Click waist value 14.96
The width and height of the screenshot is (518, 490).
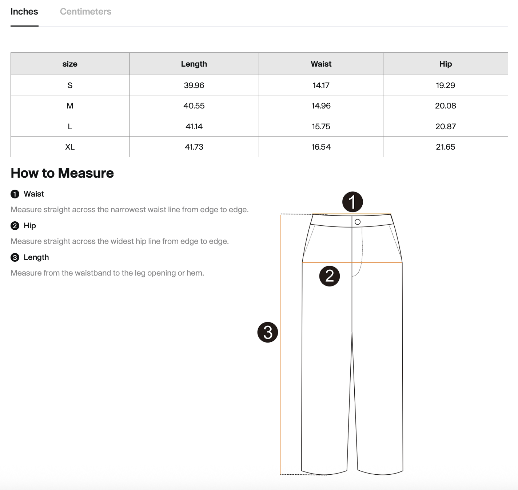click(x=321, y=106)
